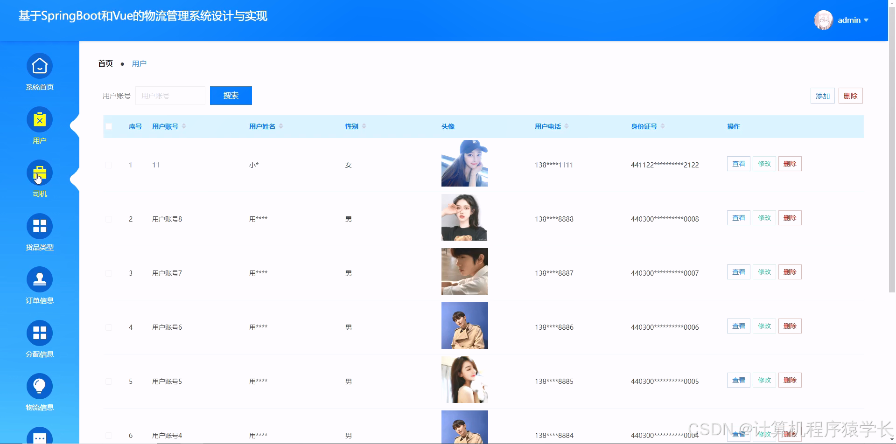Click the 物流信息 lightbulb icon

pyautogui.click(x=39, y=385)
